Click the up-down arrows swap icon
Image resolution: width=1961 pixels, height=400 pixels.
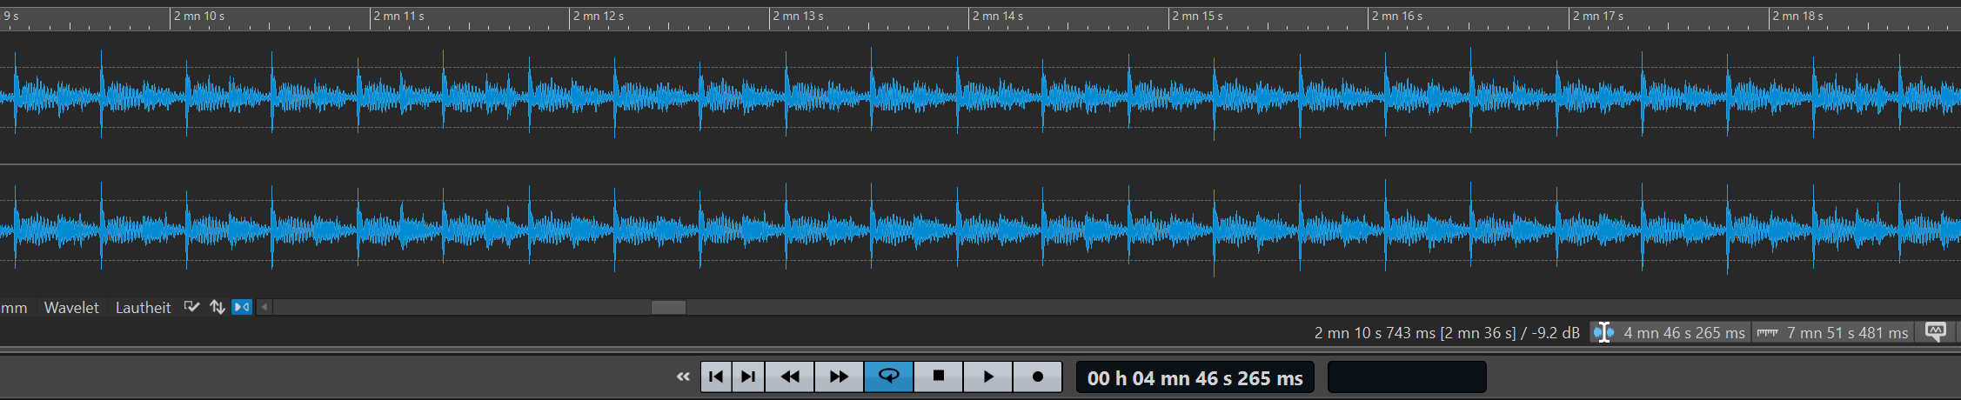218,307
